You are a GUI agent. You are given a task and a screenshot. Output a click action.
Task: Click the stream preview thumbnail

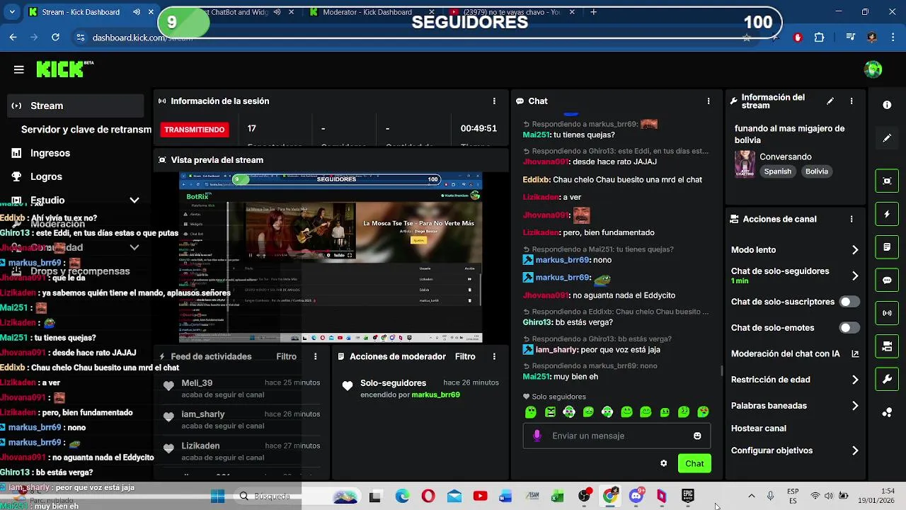pyautogui.click(x=331, y=258)
